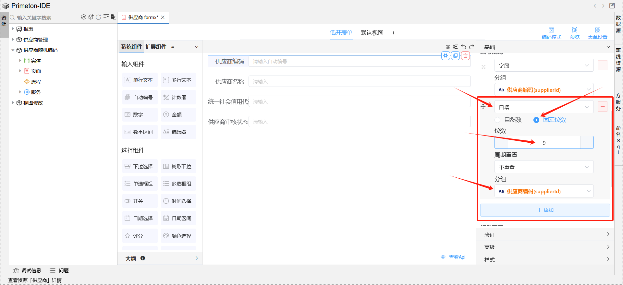This screenshot has width=623, height=285.
Task: Increase 位数 with the plus stepper
Action: [x=587, y=143]
